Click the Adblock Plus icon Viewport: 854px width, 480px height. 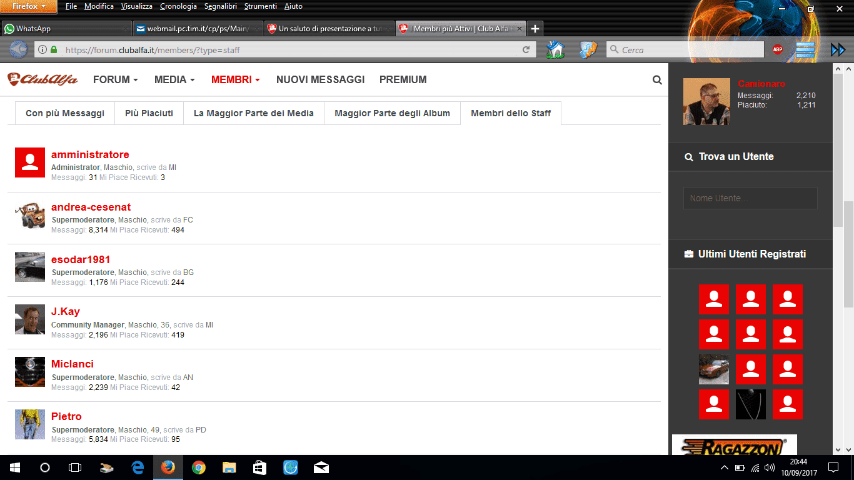point(778,50)
